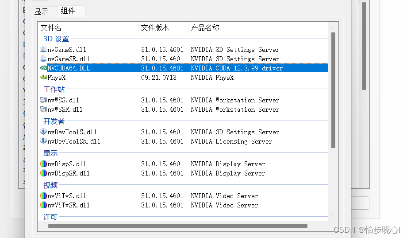Image resolution: width=407 pixels, height=238 pixels.
Task: Click the NVCUDA64.DLL NVIDIA eye icon
Action: click(43, 68)
